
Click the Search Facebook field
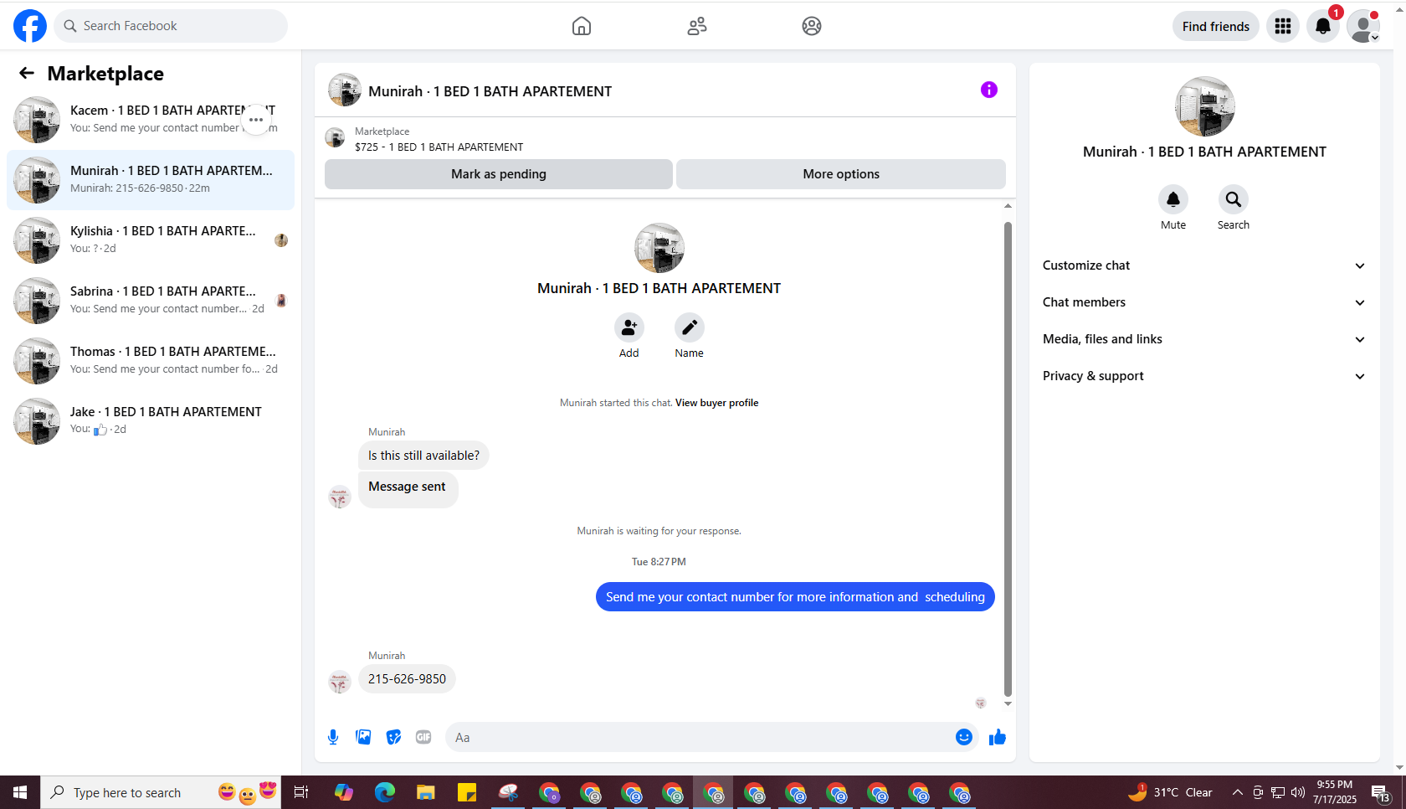click(171, 26)
